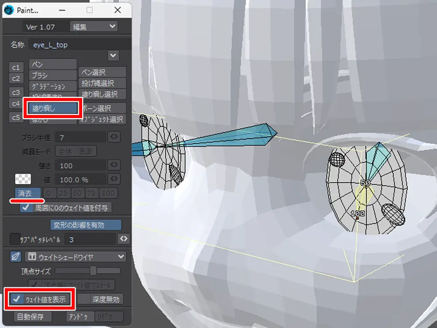Select the 塗り潰し fill tool

pyautogui.click(x=52, y=108)
